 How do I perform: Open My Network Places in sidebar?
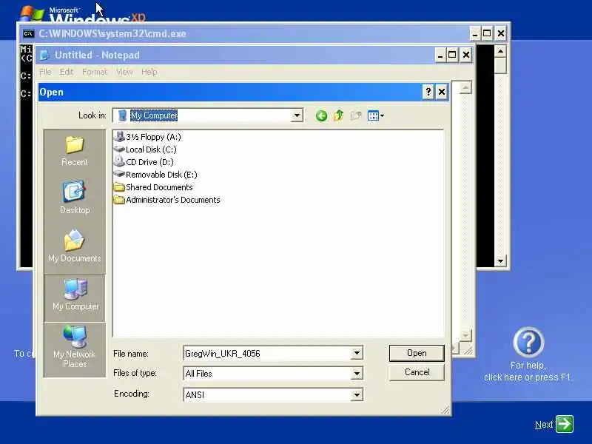[75, 346]
